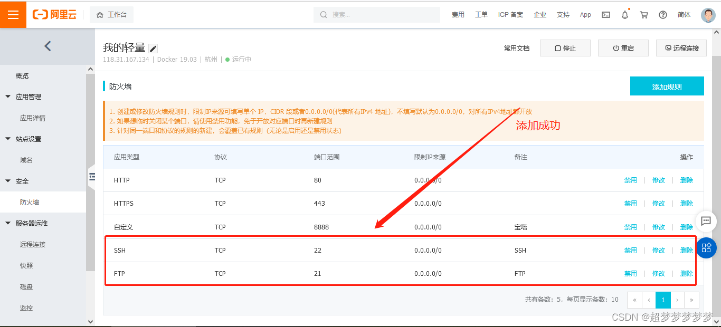Disable the FTP rule via 禁用
The image size is (721, 327).
click(631, 274)
